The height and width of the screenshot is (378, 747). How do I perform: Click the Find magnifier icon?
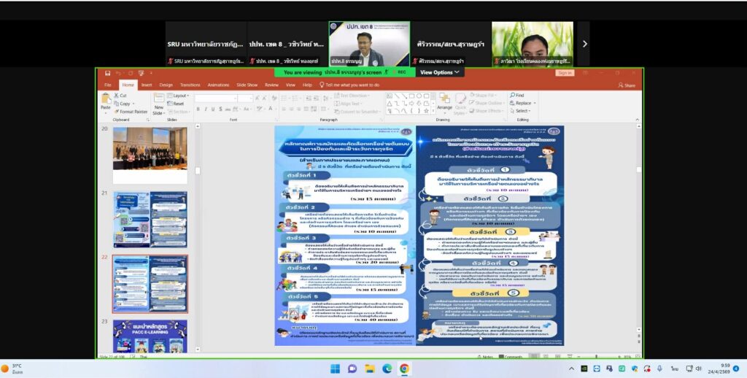(512, 96)
